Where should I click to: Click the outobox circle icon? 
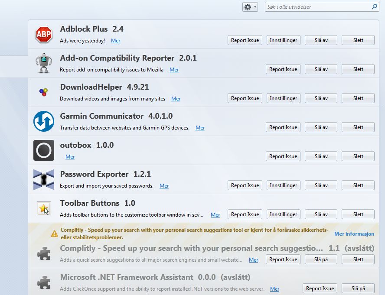(x=44, y=150)
